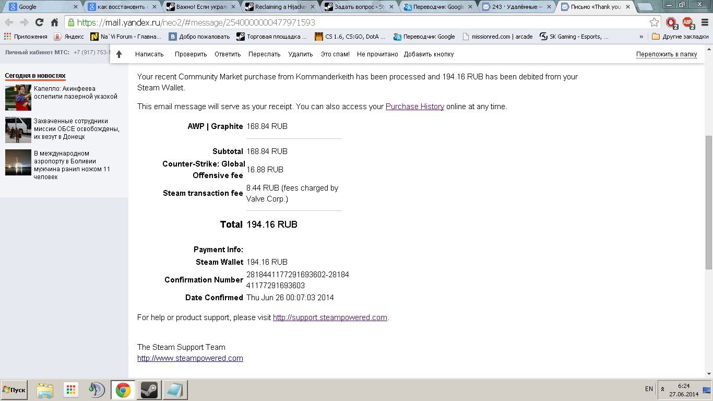Close the Google tab

point(76,7)
